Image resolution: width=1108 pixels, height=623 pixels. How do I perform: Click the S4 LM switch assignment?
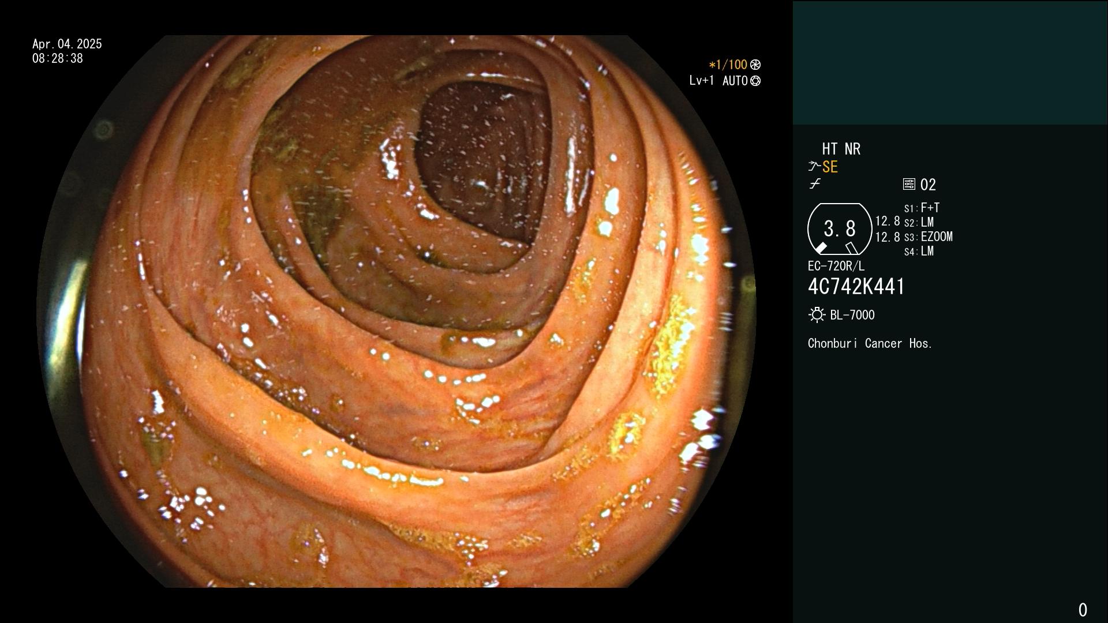[919, 251]
